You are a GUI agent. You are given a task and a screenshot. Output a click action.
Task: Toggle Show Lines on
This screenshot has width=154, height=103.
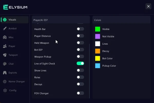80,70
